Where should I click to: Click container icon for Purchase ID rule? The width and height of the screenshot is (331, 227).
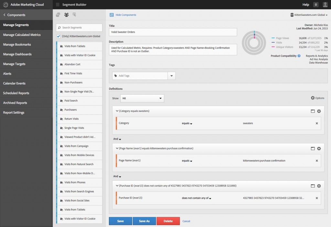[313, 186]
